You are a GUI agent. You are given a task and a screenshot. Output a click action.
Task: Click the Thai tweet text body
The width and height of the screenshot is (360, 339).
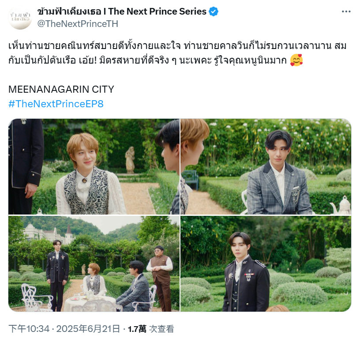[x=177, y=53]
